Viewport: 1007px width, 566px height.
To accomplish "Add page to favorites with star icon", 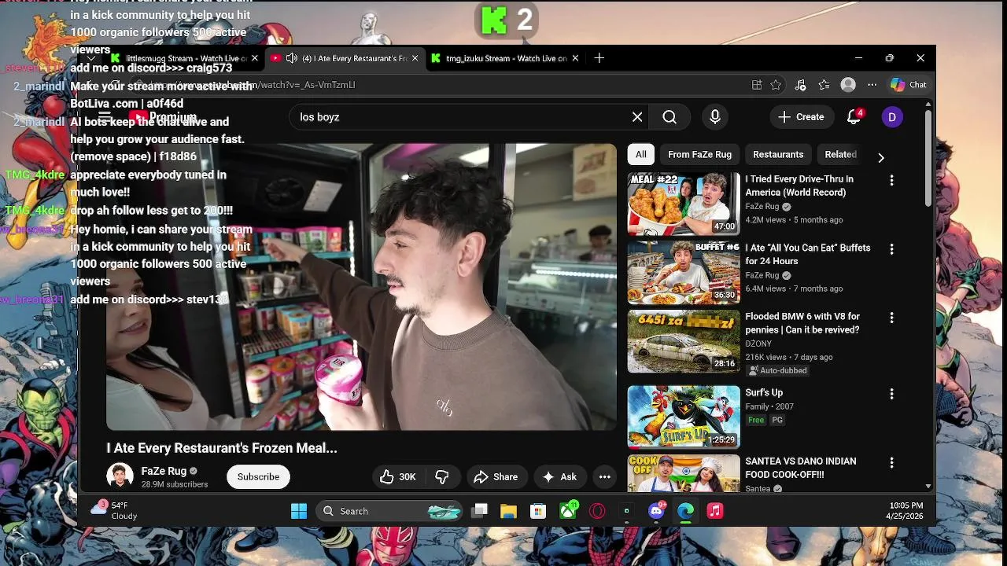I will (x=776, y=85).
